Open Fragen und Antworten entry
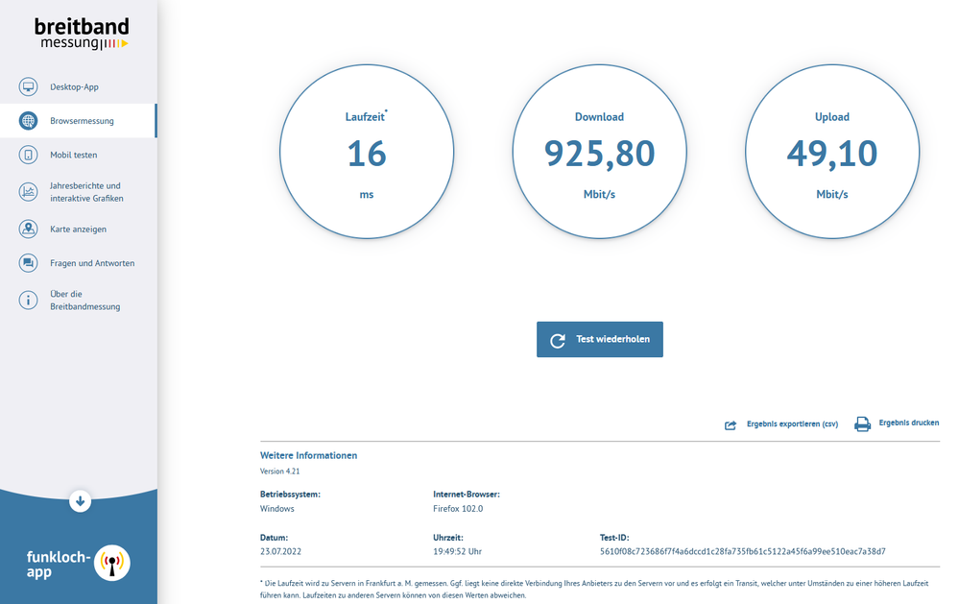959x604 pixels. pos(79,263)
